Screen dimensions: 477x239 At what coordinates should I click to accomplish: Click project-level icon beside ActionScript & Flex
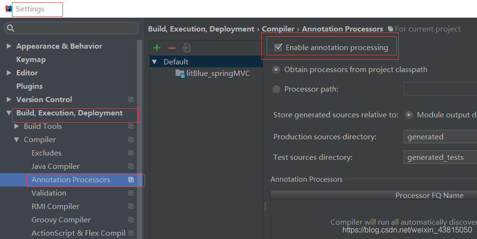click(x=131, y=233)
